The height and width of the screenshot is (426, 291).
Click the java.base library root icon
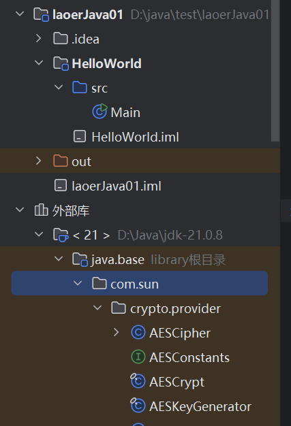(80, 259)
